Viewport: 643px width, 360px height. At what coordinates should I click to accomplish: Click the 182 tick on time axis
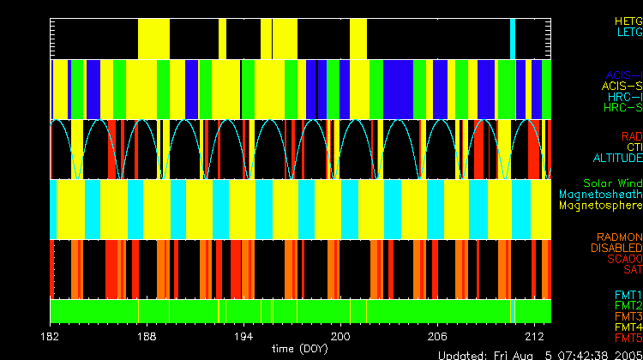click(51, 338)
